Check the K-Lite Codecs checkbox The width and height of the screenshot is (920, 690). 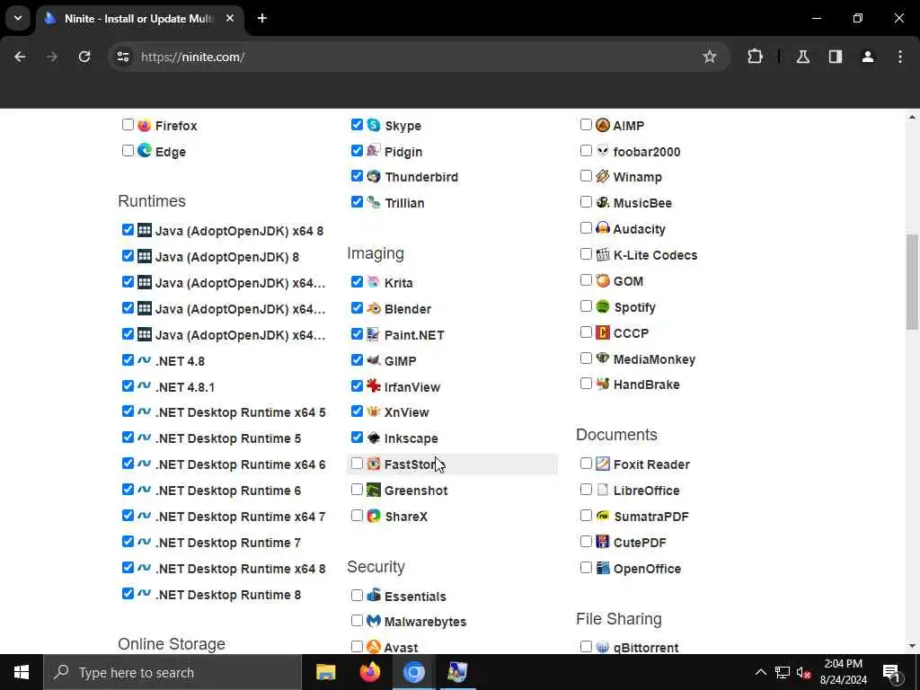point(586,253)
